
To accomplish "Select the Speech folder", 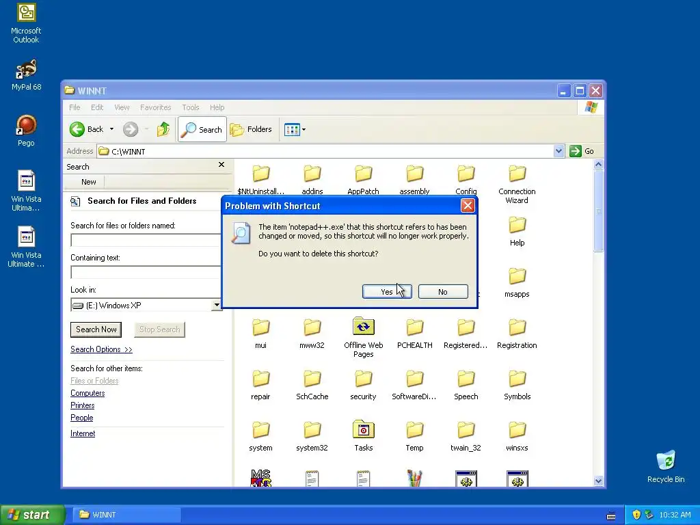I will [x=466, y=386].
